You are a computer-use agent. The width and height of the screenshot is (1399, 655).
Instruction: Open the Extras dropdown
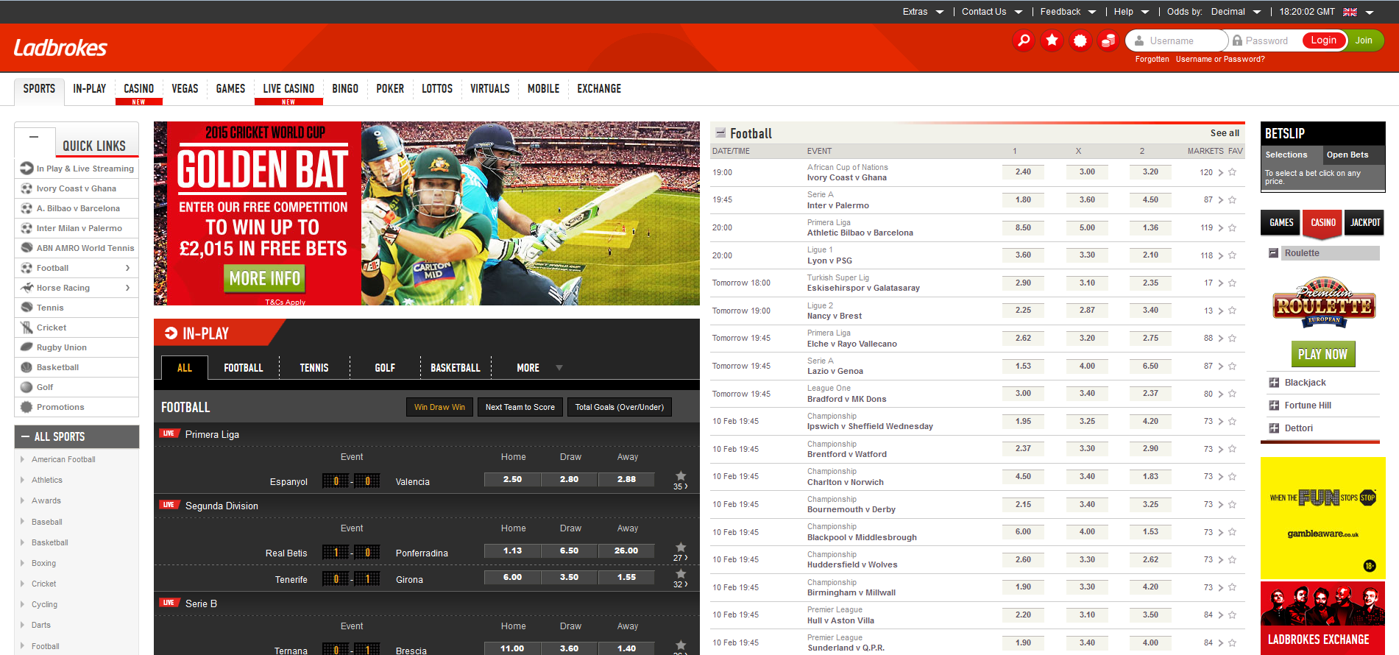pos(923,12)
